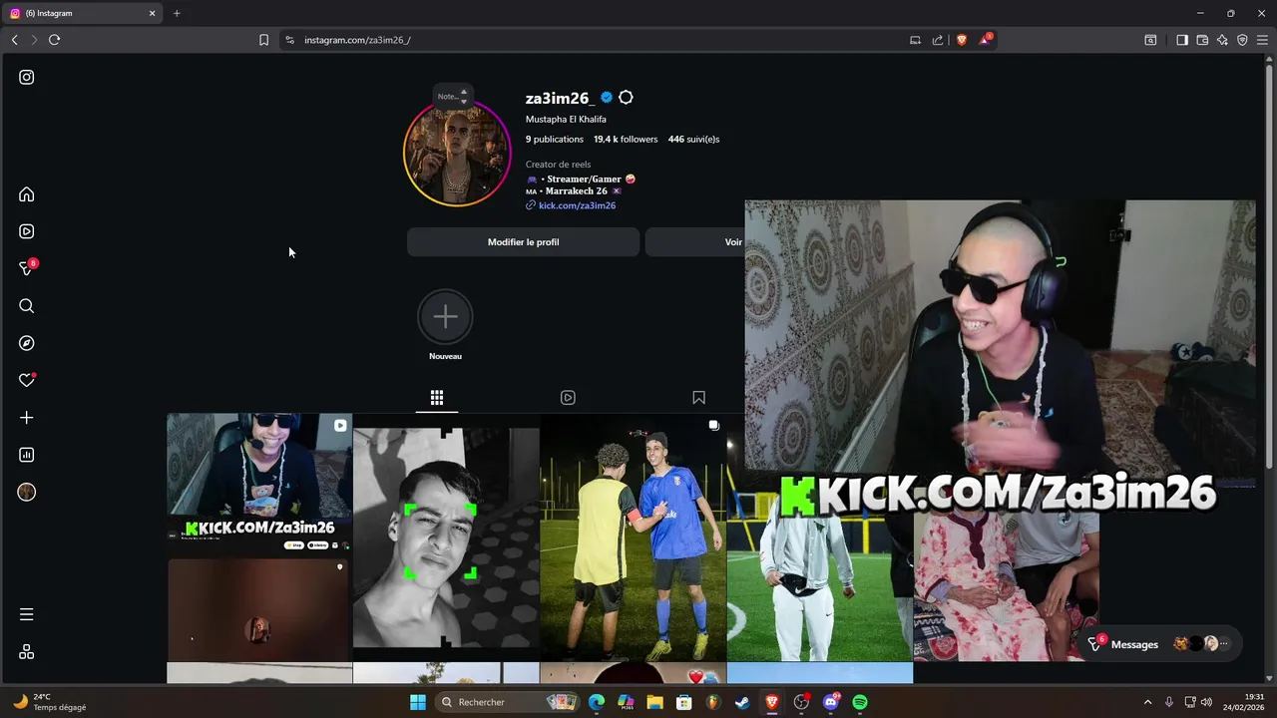Image resolution: width=1277 pixels, height=718 pixels.
Task: Open dashboard insights icon in sidebar
Action: (27, 455)
